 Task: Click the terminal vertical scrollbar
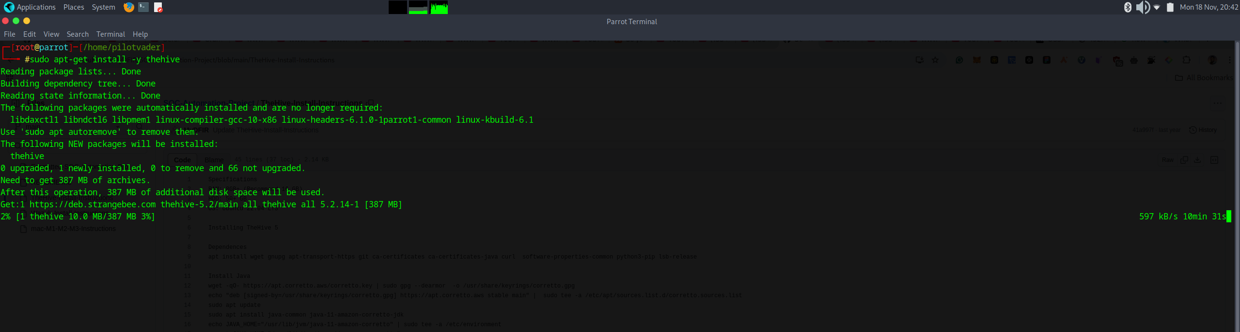1237,186
